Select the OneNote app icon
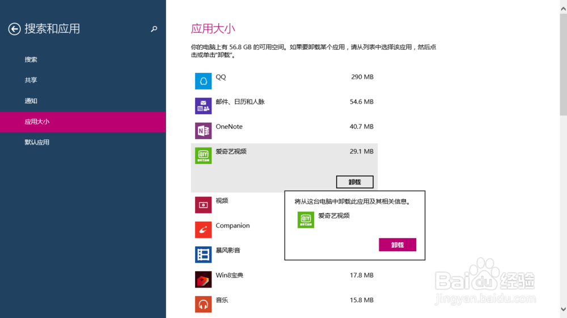 (x=203, y=131)
